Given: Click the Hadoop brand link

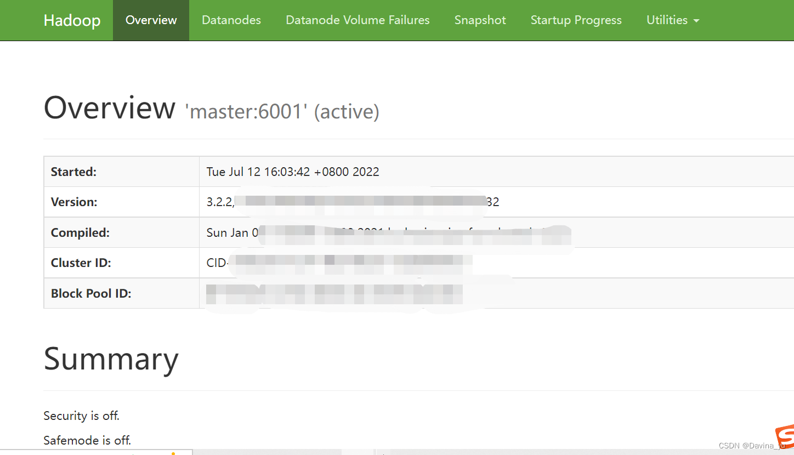Looking at the screenshot, I should (72, 20).
